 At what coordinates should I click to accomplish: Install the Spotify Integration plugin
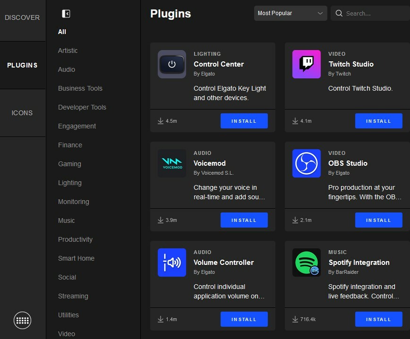pyautogui.click(x=379, y=319)
